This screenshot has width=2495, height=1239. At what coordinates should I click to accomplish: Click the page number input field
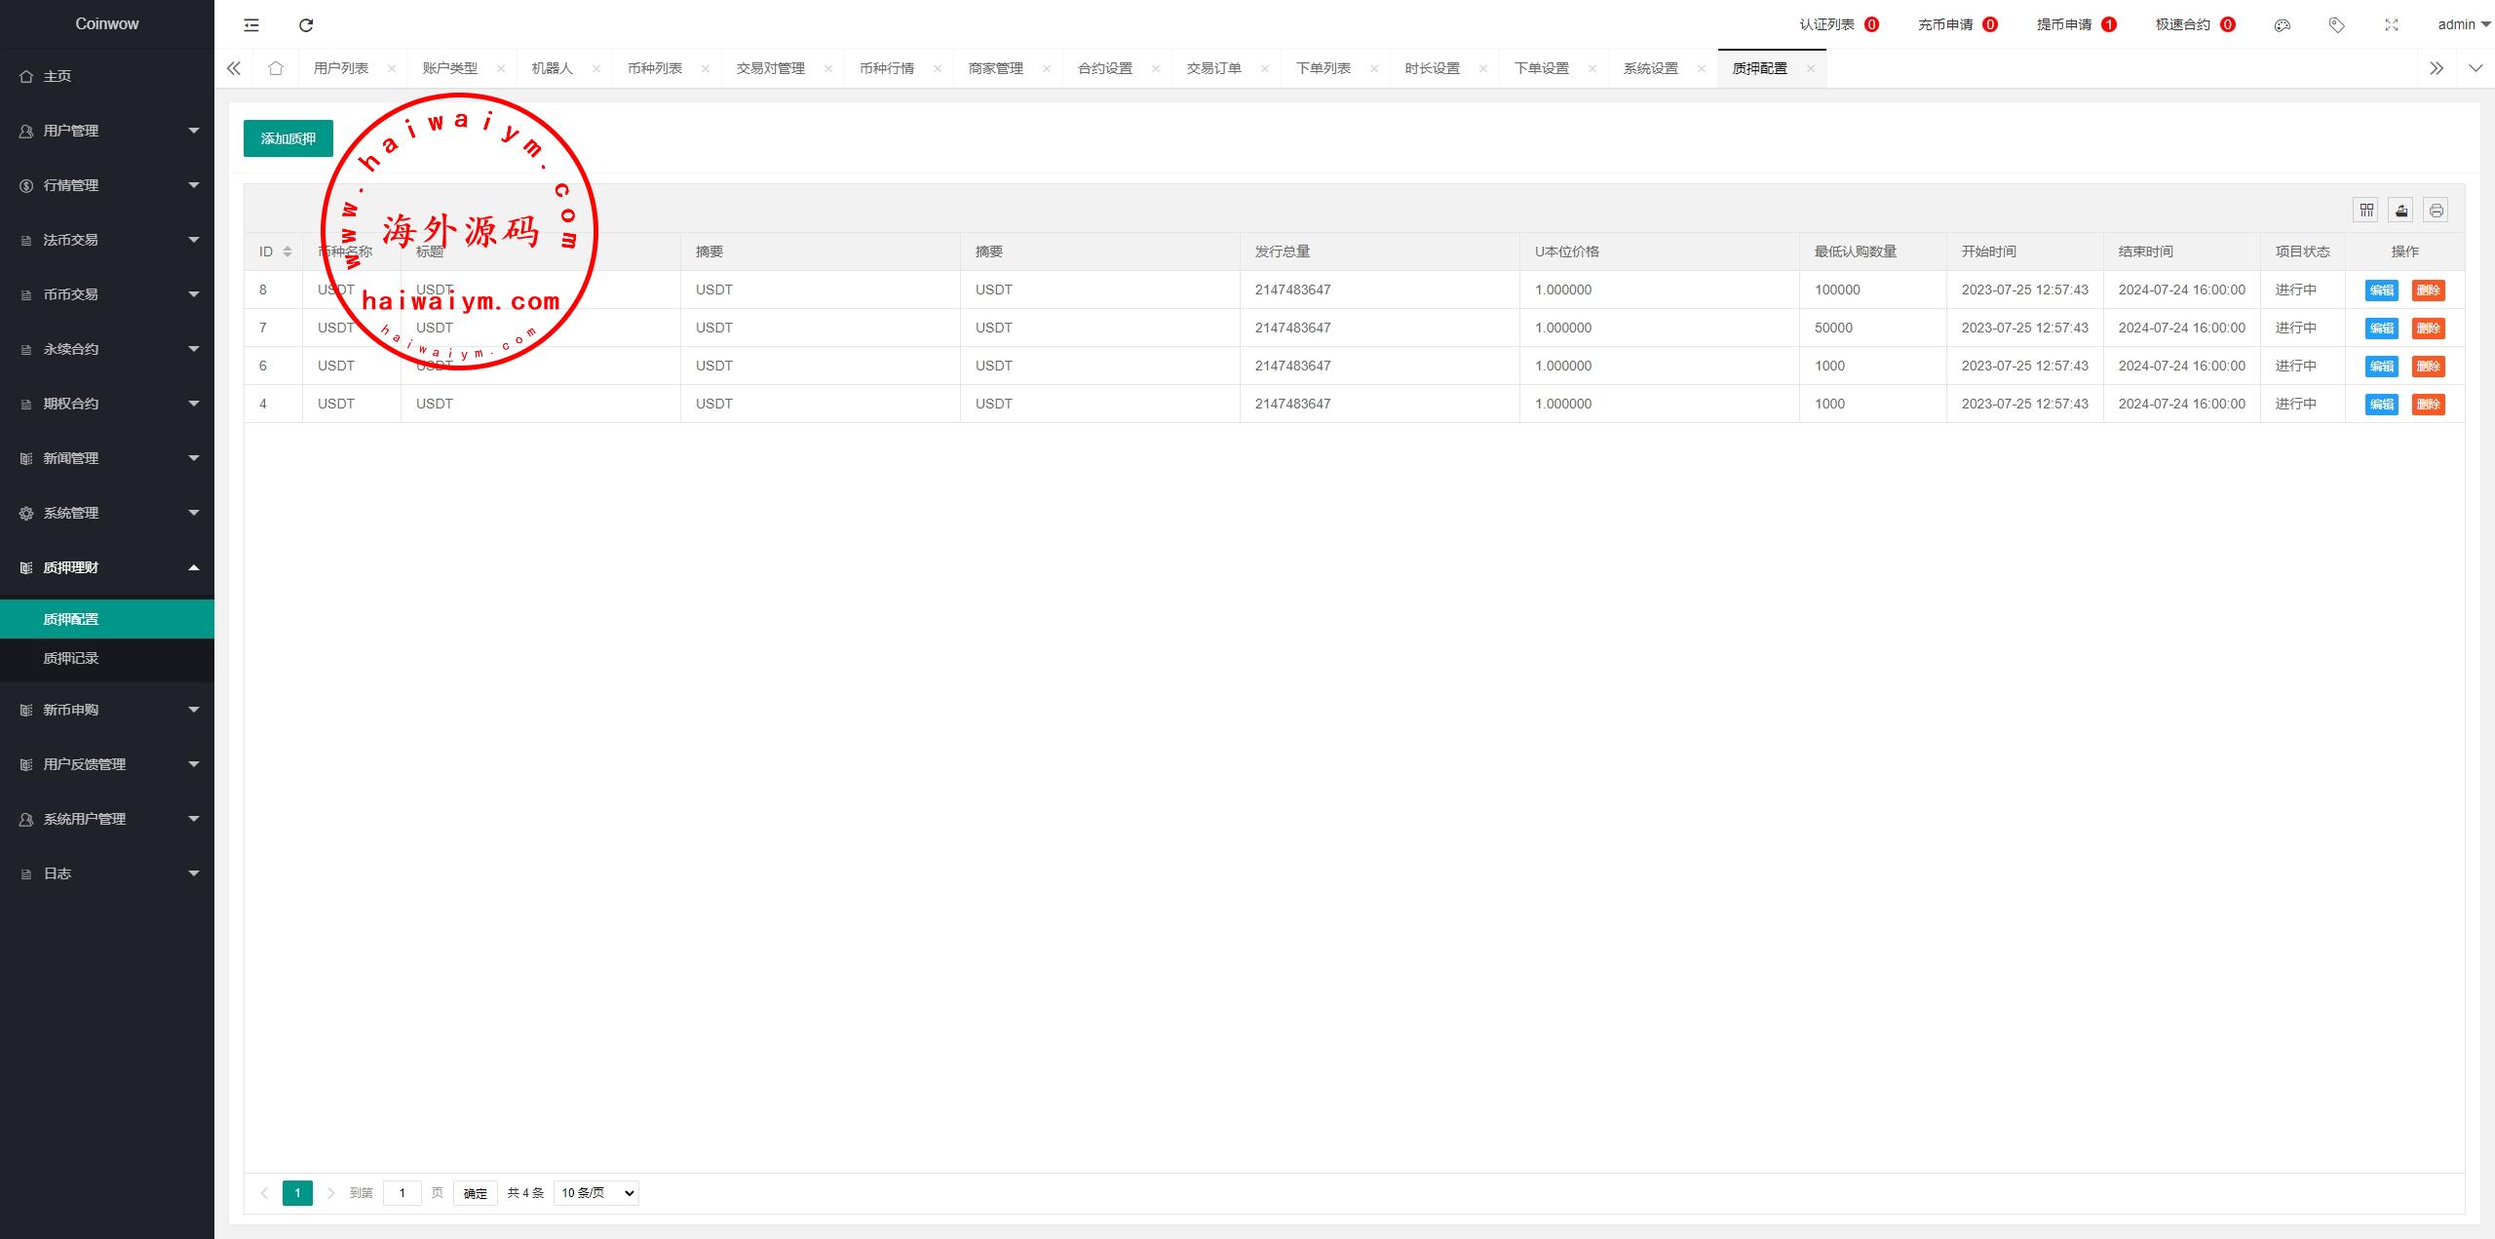[x=402, y=1192]
